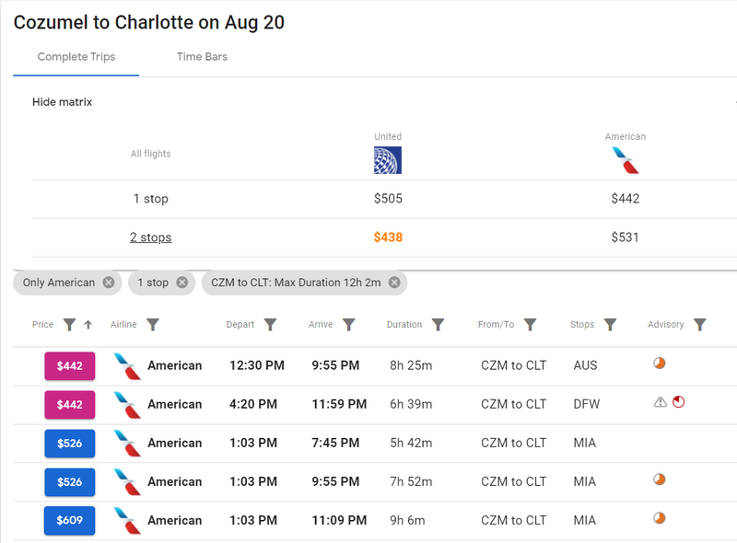
Task: Sort by price with arrow icon
Action: [88, 325]
